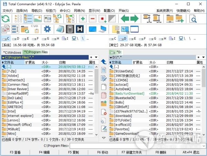Screen dimensions: 207x156
Task: Click middle bar new folder icon
Action: point(104,104)
